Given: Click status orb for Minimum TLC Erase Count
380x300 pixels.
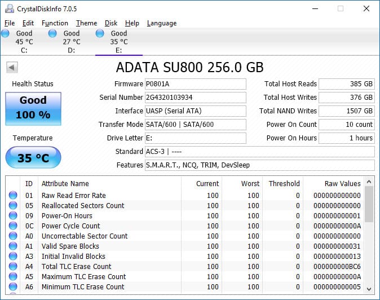Looking at the screenshot, I should click(13, 286).
